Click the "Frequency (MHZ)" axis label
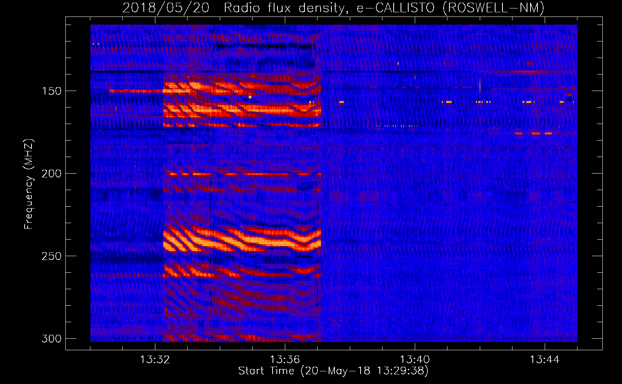This screenshot has width=622, height=384. coord(29,184)
